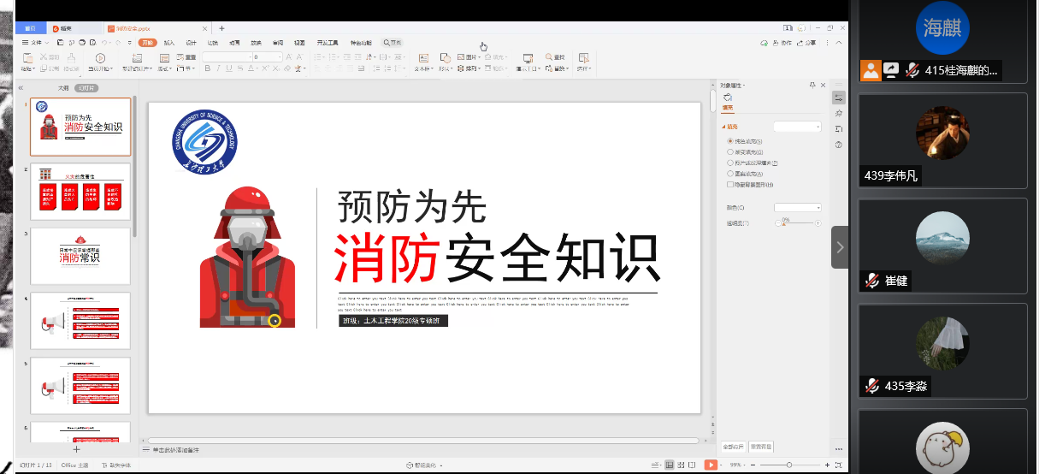Click the Underline formatting icon
The image size is (1045, 474).
(x=228, y=68)
